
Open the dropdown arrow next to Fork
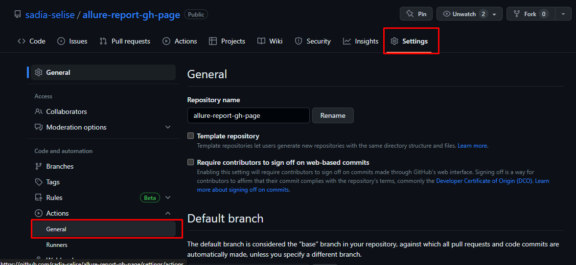tap(563, 14)
